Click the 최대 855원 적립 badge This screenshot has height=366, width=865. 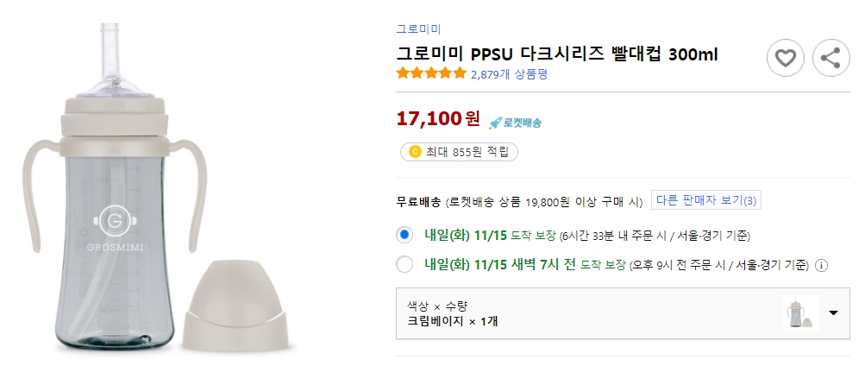click(459, 153)
